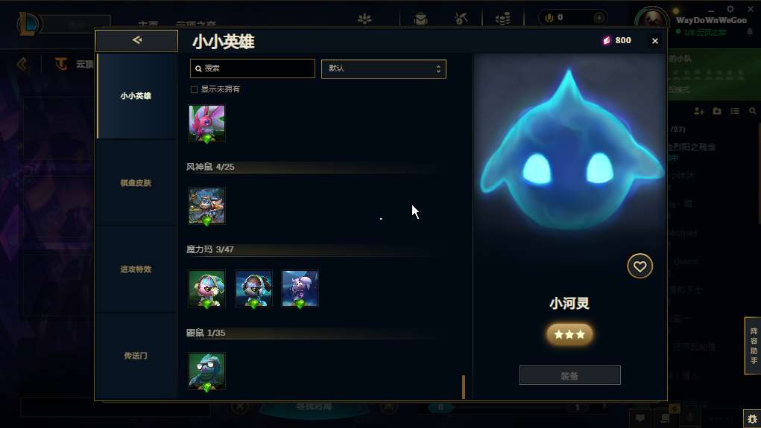Click the plus icon beside currency balance

click(x=599, y=18)
